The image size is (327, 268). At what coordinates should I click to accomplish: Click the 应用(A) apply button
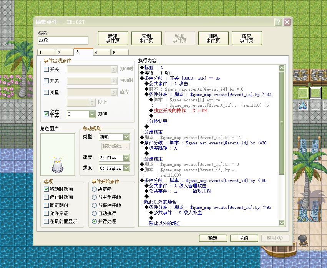tap(275, 238)
